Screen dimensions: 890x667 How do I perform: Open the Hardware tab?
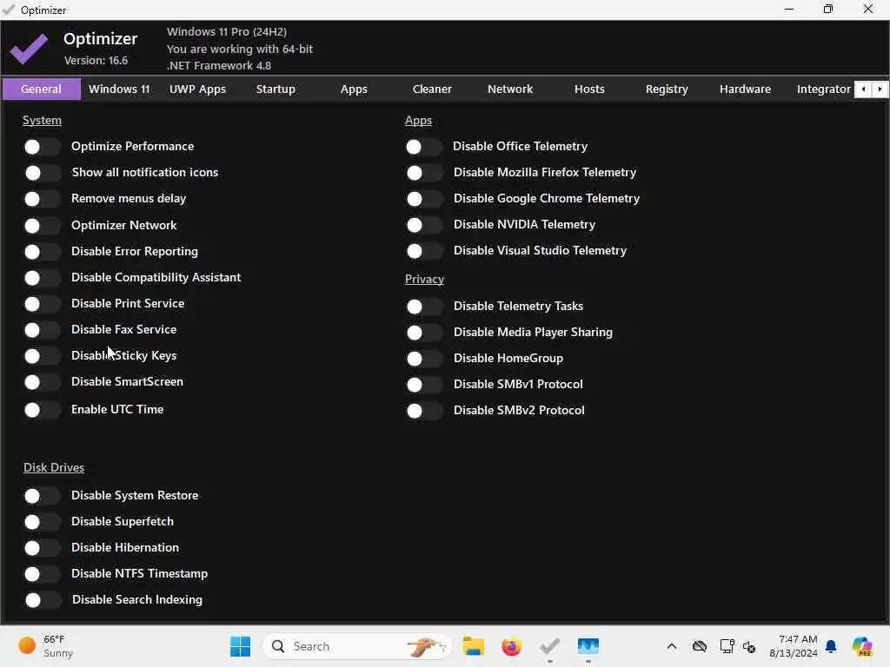coord(745,89)
